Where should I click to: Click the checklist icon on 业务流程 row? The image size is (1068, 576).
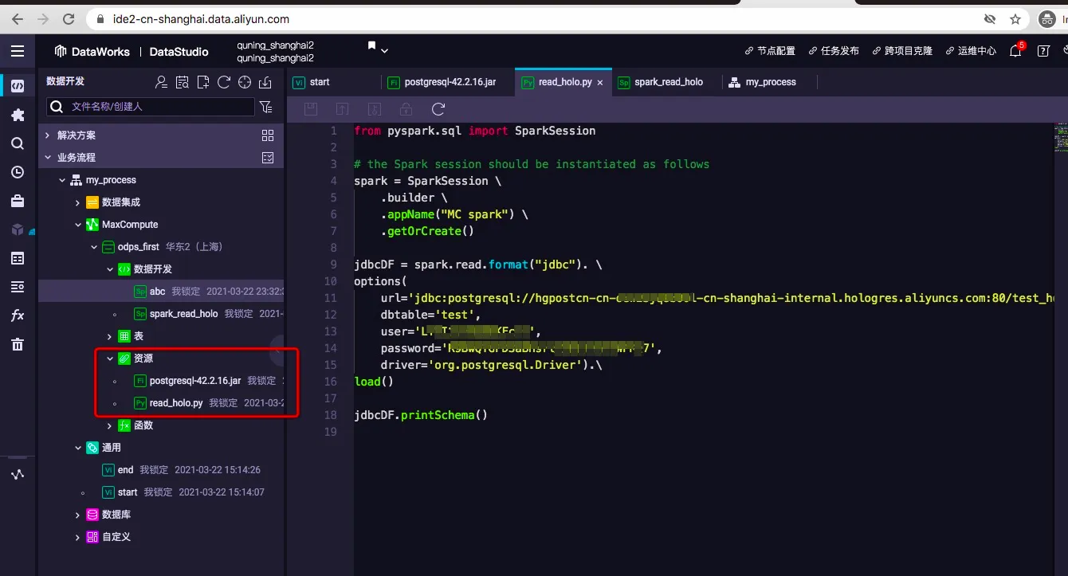tap(268, 158)
